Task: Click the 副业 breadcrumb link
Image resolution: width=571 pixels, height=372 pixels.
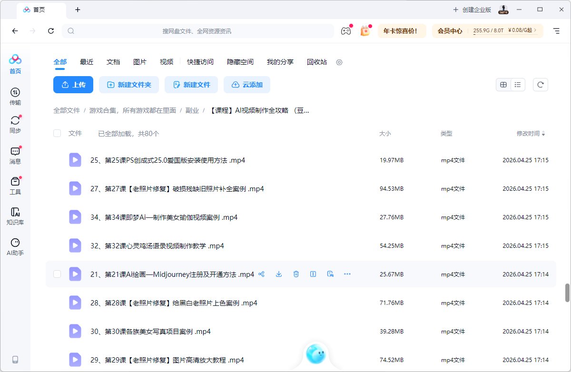Action: click(x=192, y=110)
